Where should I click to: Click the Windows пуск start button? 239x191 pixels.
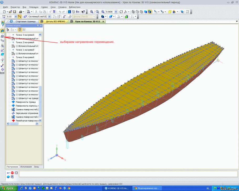pos(8,188)
